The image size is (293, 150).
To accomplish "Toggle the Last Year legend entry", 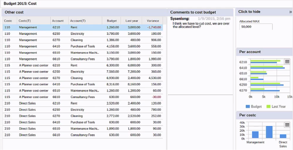I will pos(276,106).
